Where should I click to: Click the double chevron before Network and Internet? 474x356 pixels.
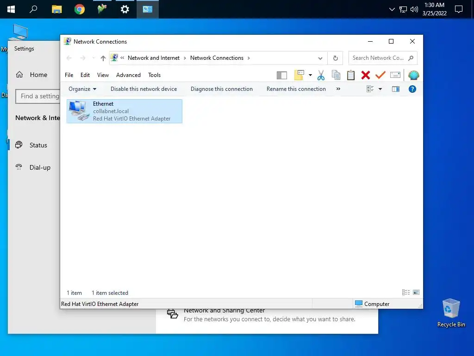122,58
